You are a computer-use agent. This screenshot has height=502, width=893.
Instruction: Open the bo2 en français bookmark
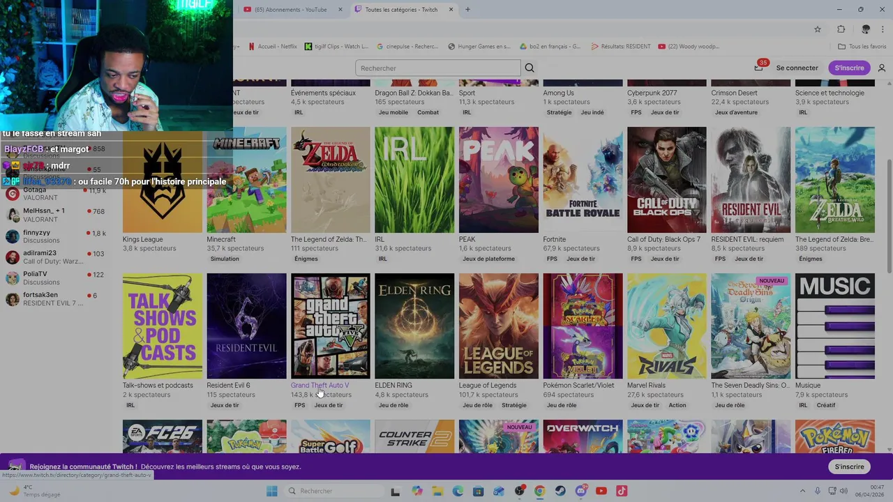(x=550, y=47)
